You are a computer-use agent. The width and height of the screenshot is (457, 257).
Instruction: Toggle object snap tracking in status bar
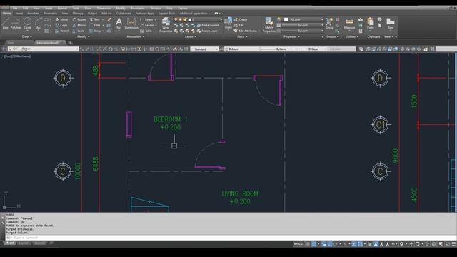pos(354,244)
